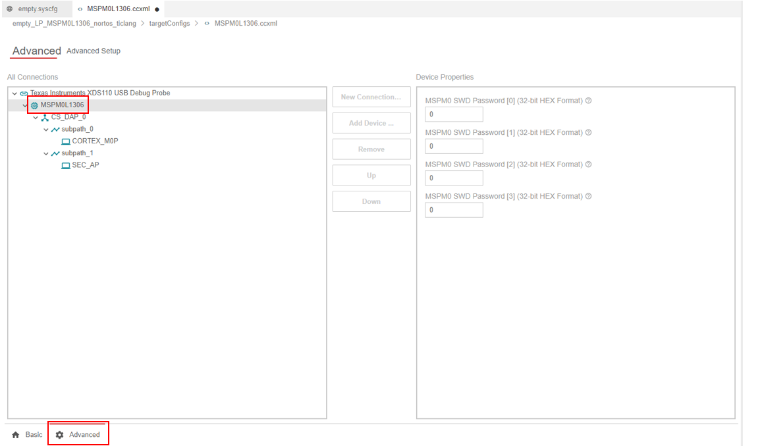Open the Advanced tab at bottom
762x446 pixels.
click(x=78, y=435)
